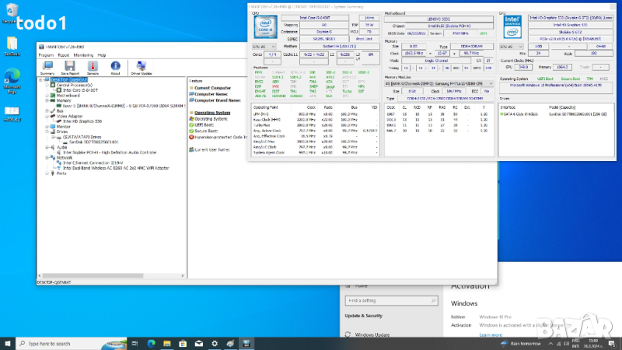
Task: Click the Learn more activation link
Action: tap(490, 334)
